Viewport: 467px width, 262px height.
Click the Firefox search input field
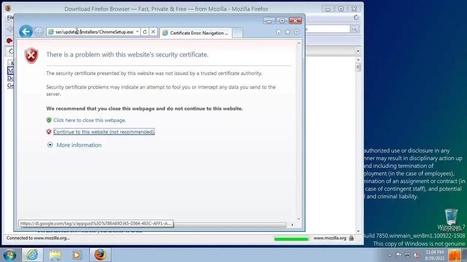tap(327, 29)
